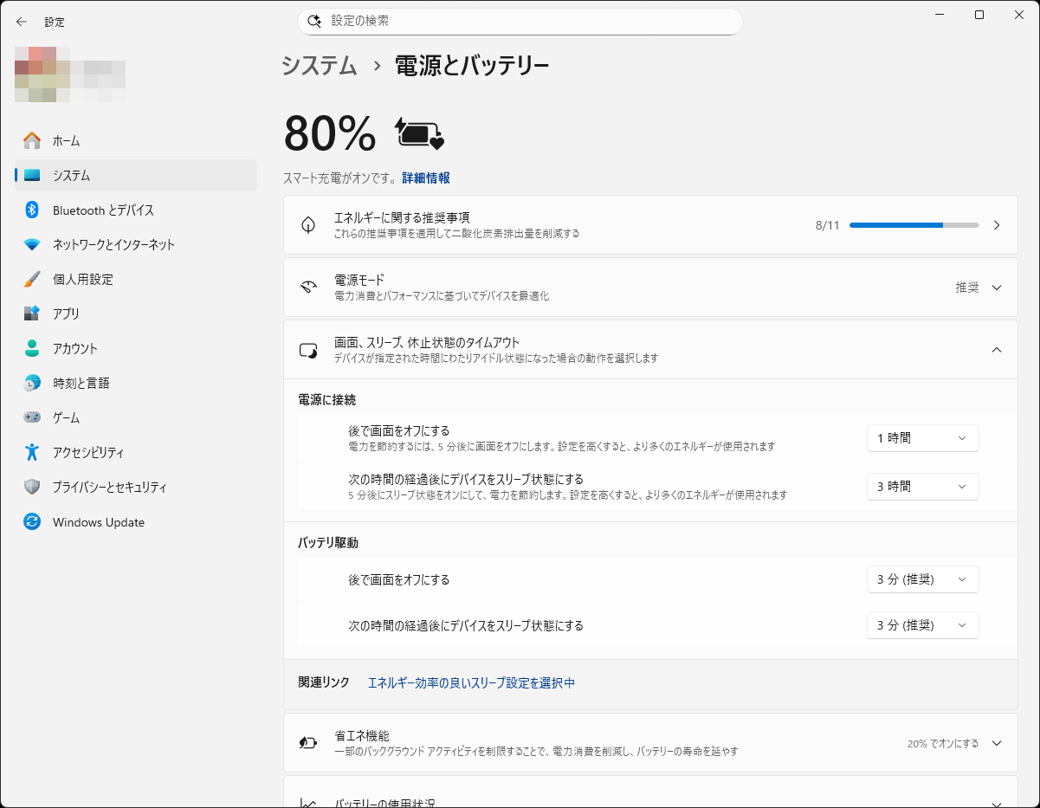Bluetooth とデバイスのアイコンをクリック
This screenshot has height=808, width=1040.
[29, 210]
